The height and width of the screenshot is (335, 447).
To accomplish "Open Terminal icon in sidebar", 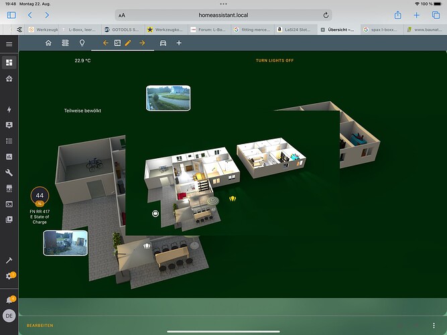I will (9, 204).
